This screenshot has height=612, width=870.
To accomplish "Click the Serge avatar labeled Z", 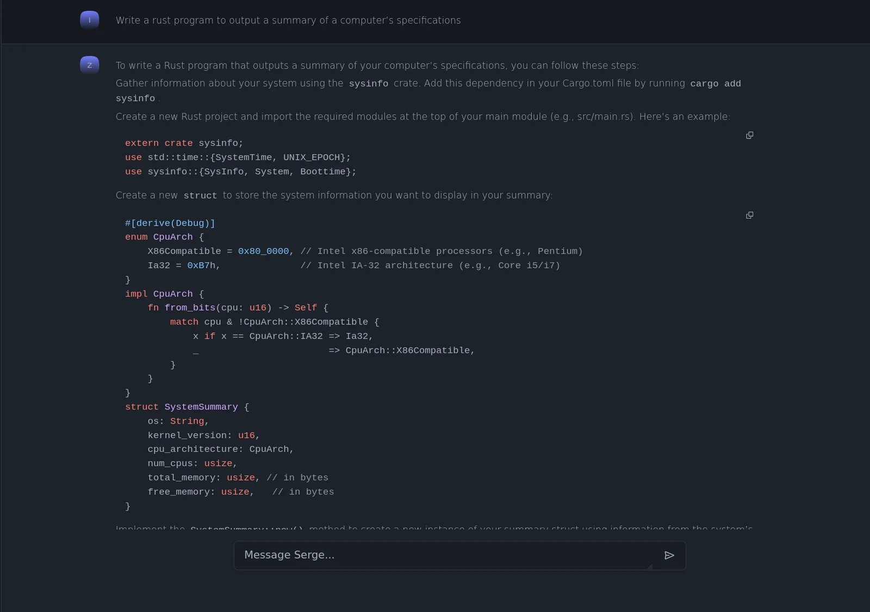I will pyautogui.click(x=89, y=65).
